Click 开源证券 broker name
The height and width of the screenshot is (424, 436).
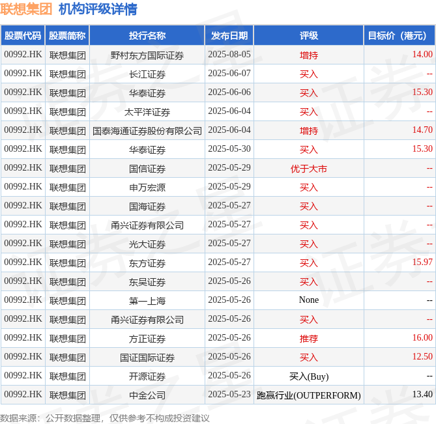coord(147,376)
